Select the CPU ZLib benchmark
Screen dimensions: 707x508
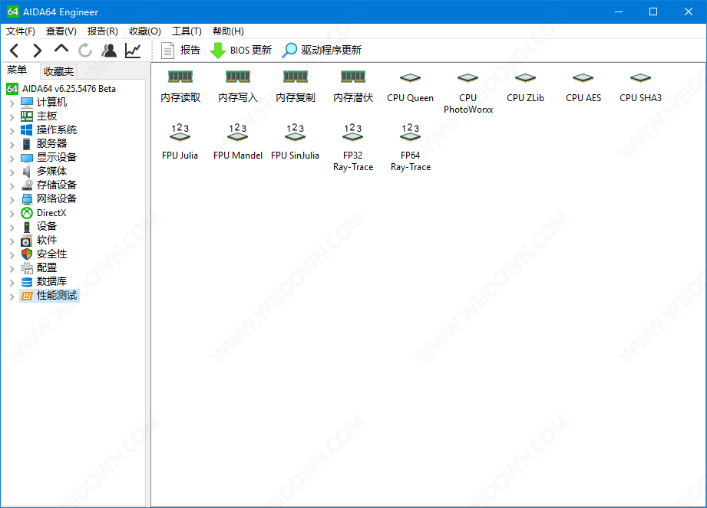click(525, 87)
